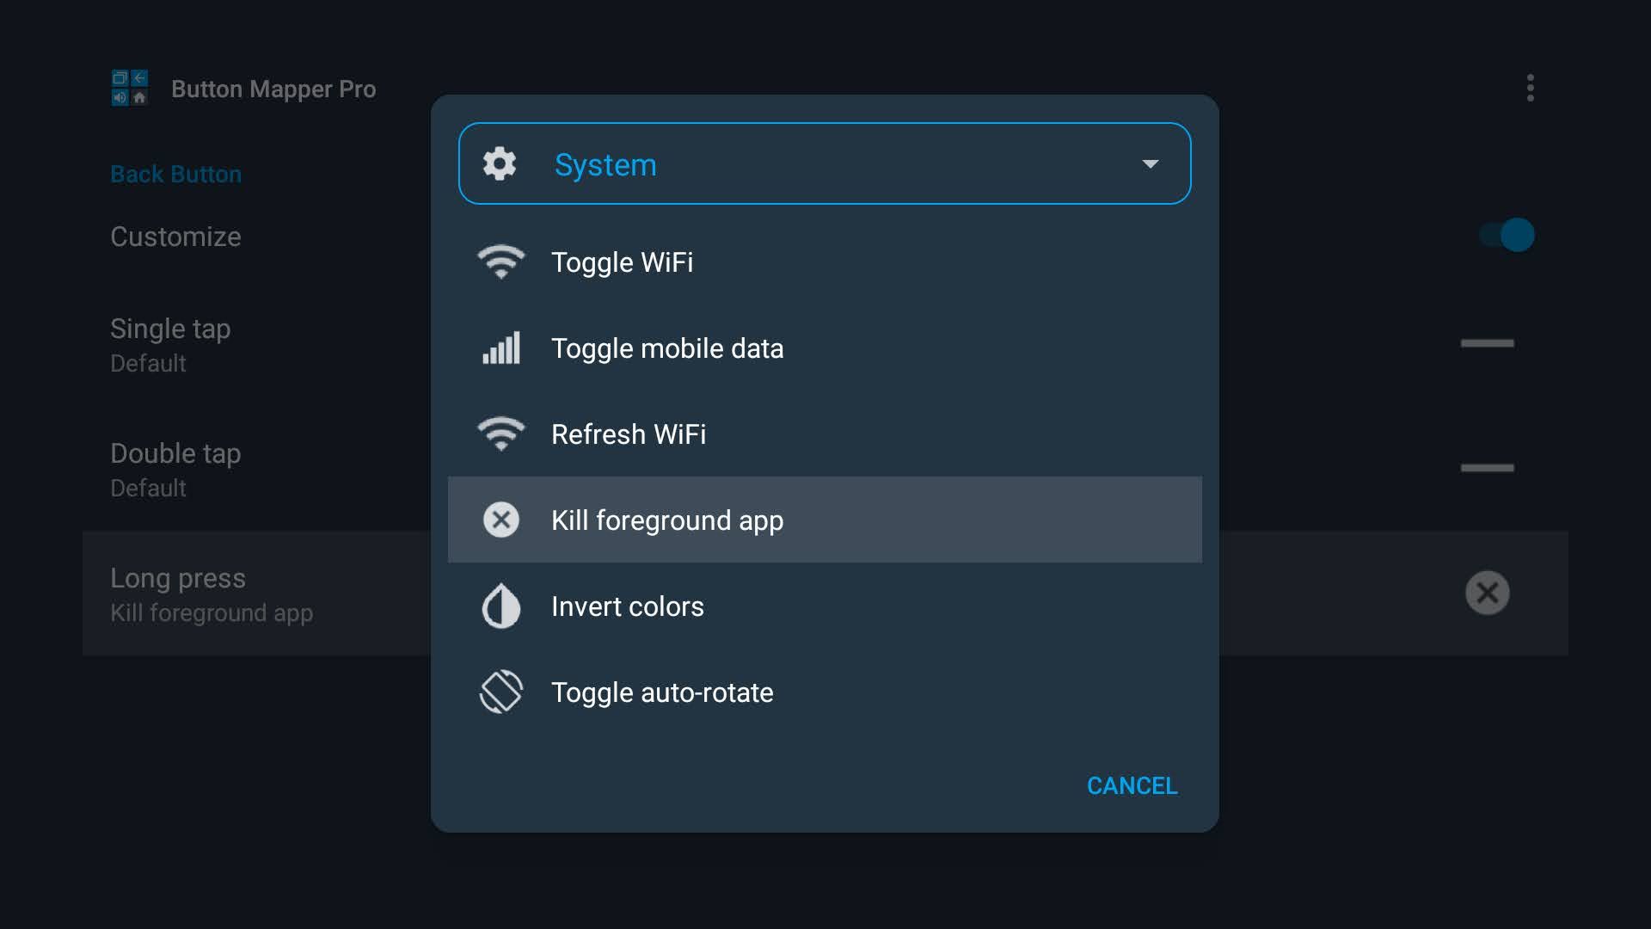The image size is (1651, 929).
Task: Select the Invert colors icon
Action: pyautogui.click(x=501, y=606)
